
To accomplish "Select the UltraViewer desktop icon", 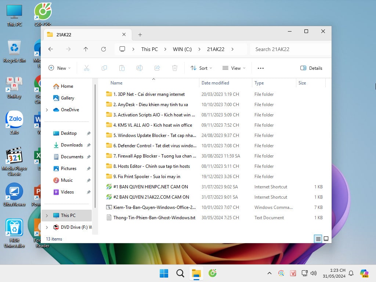I will click(14, 195).
